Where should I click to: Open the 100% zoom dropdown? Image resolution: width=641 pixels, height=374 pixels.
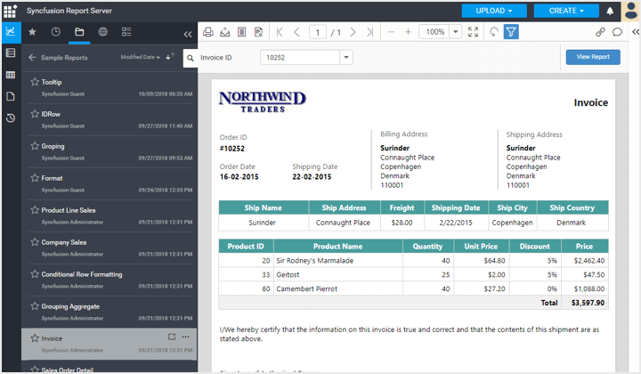click(x=456, y=32)
